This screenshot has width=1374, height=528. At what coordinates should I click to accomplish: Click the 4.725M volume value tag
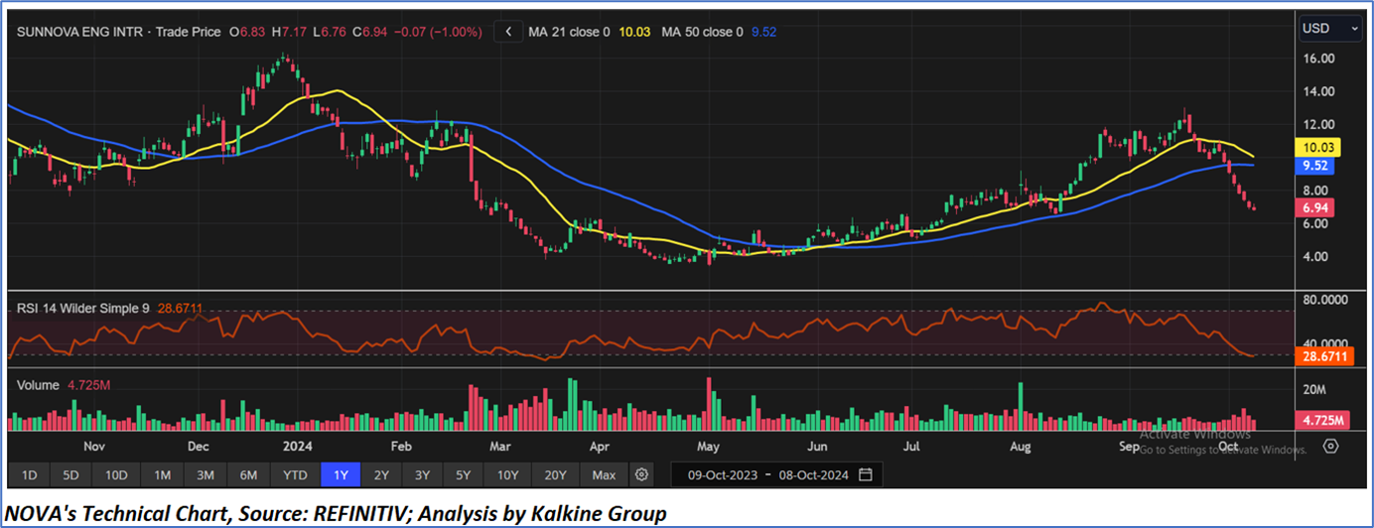1323,419
